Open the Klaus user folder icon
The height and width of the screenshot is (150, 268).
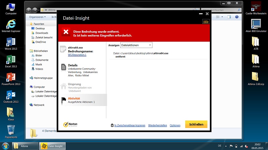pos(11,114)
